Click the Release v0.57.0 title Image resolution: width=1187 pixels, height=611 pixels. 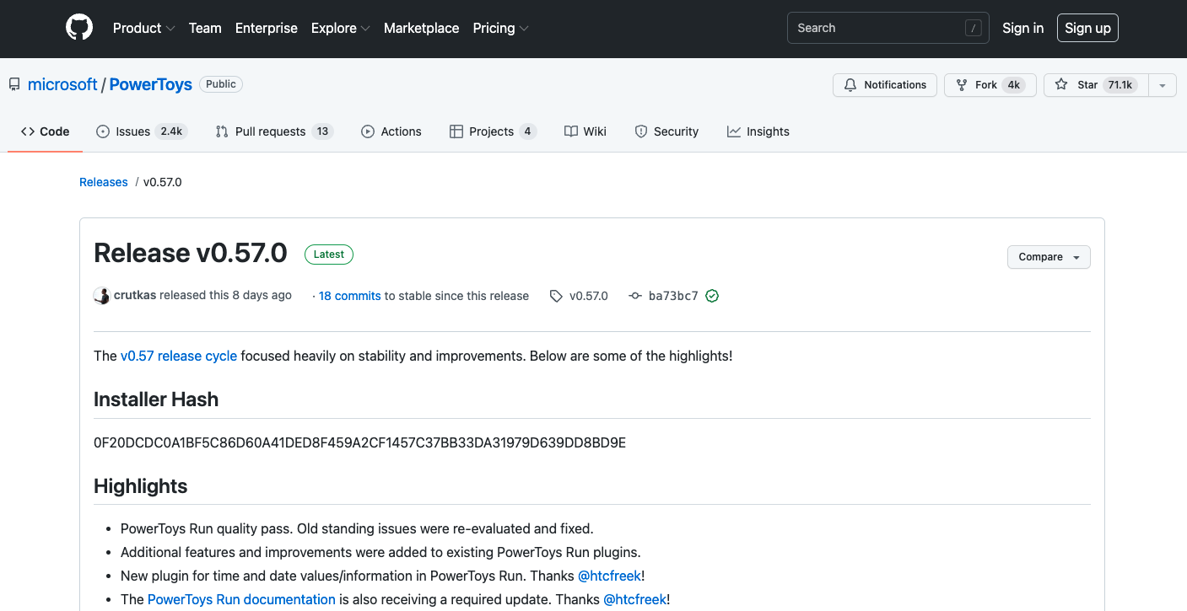[x=191, y=253]
